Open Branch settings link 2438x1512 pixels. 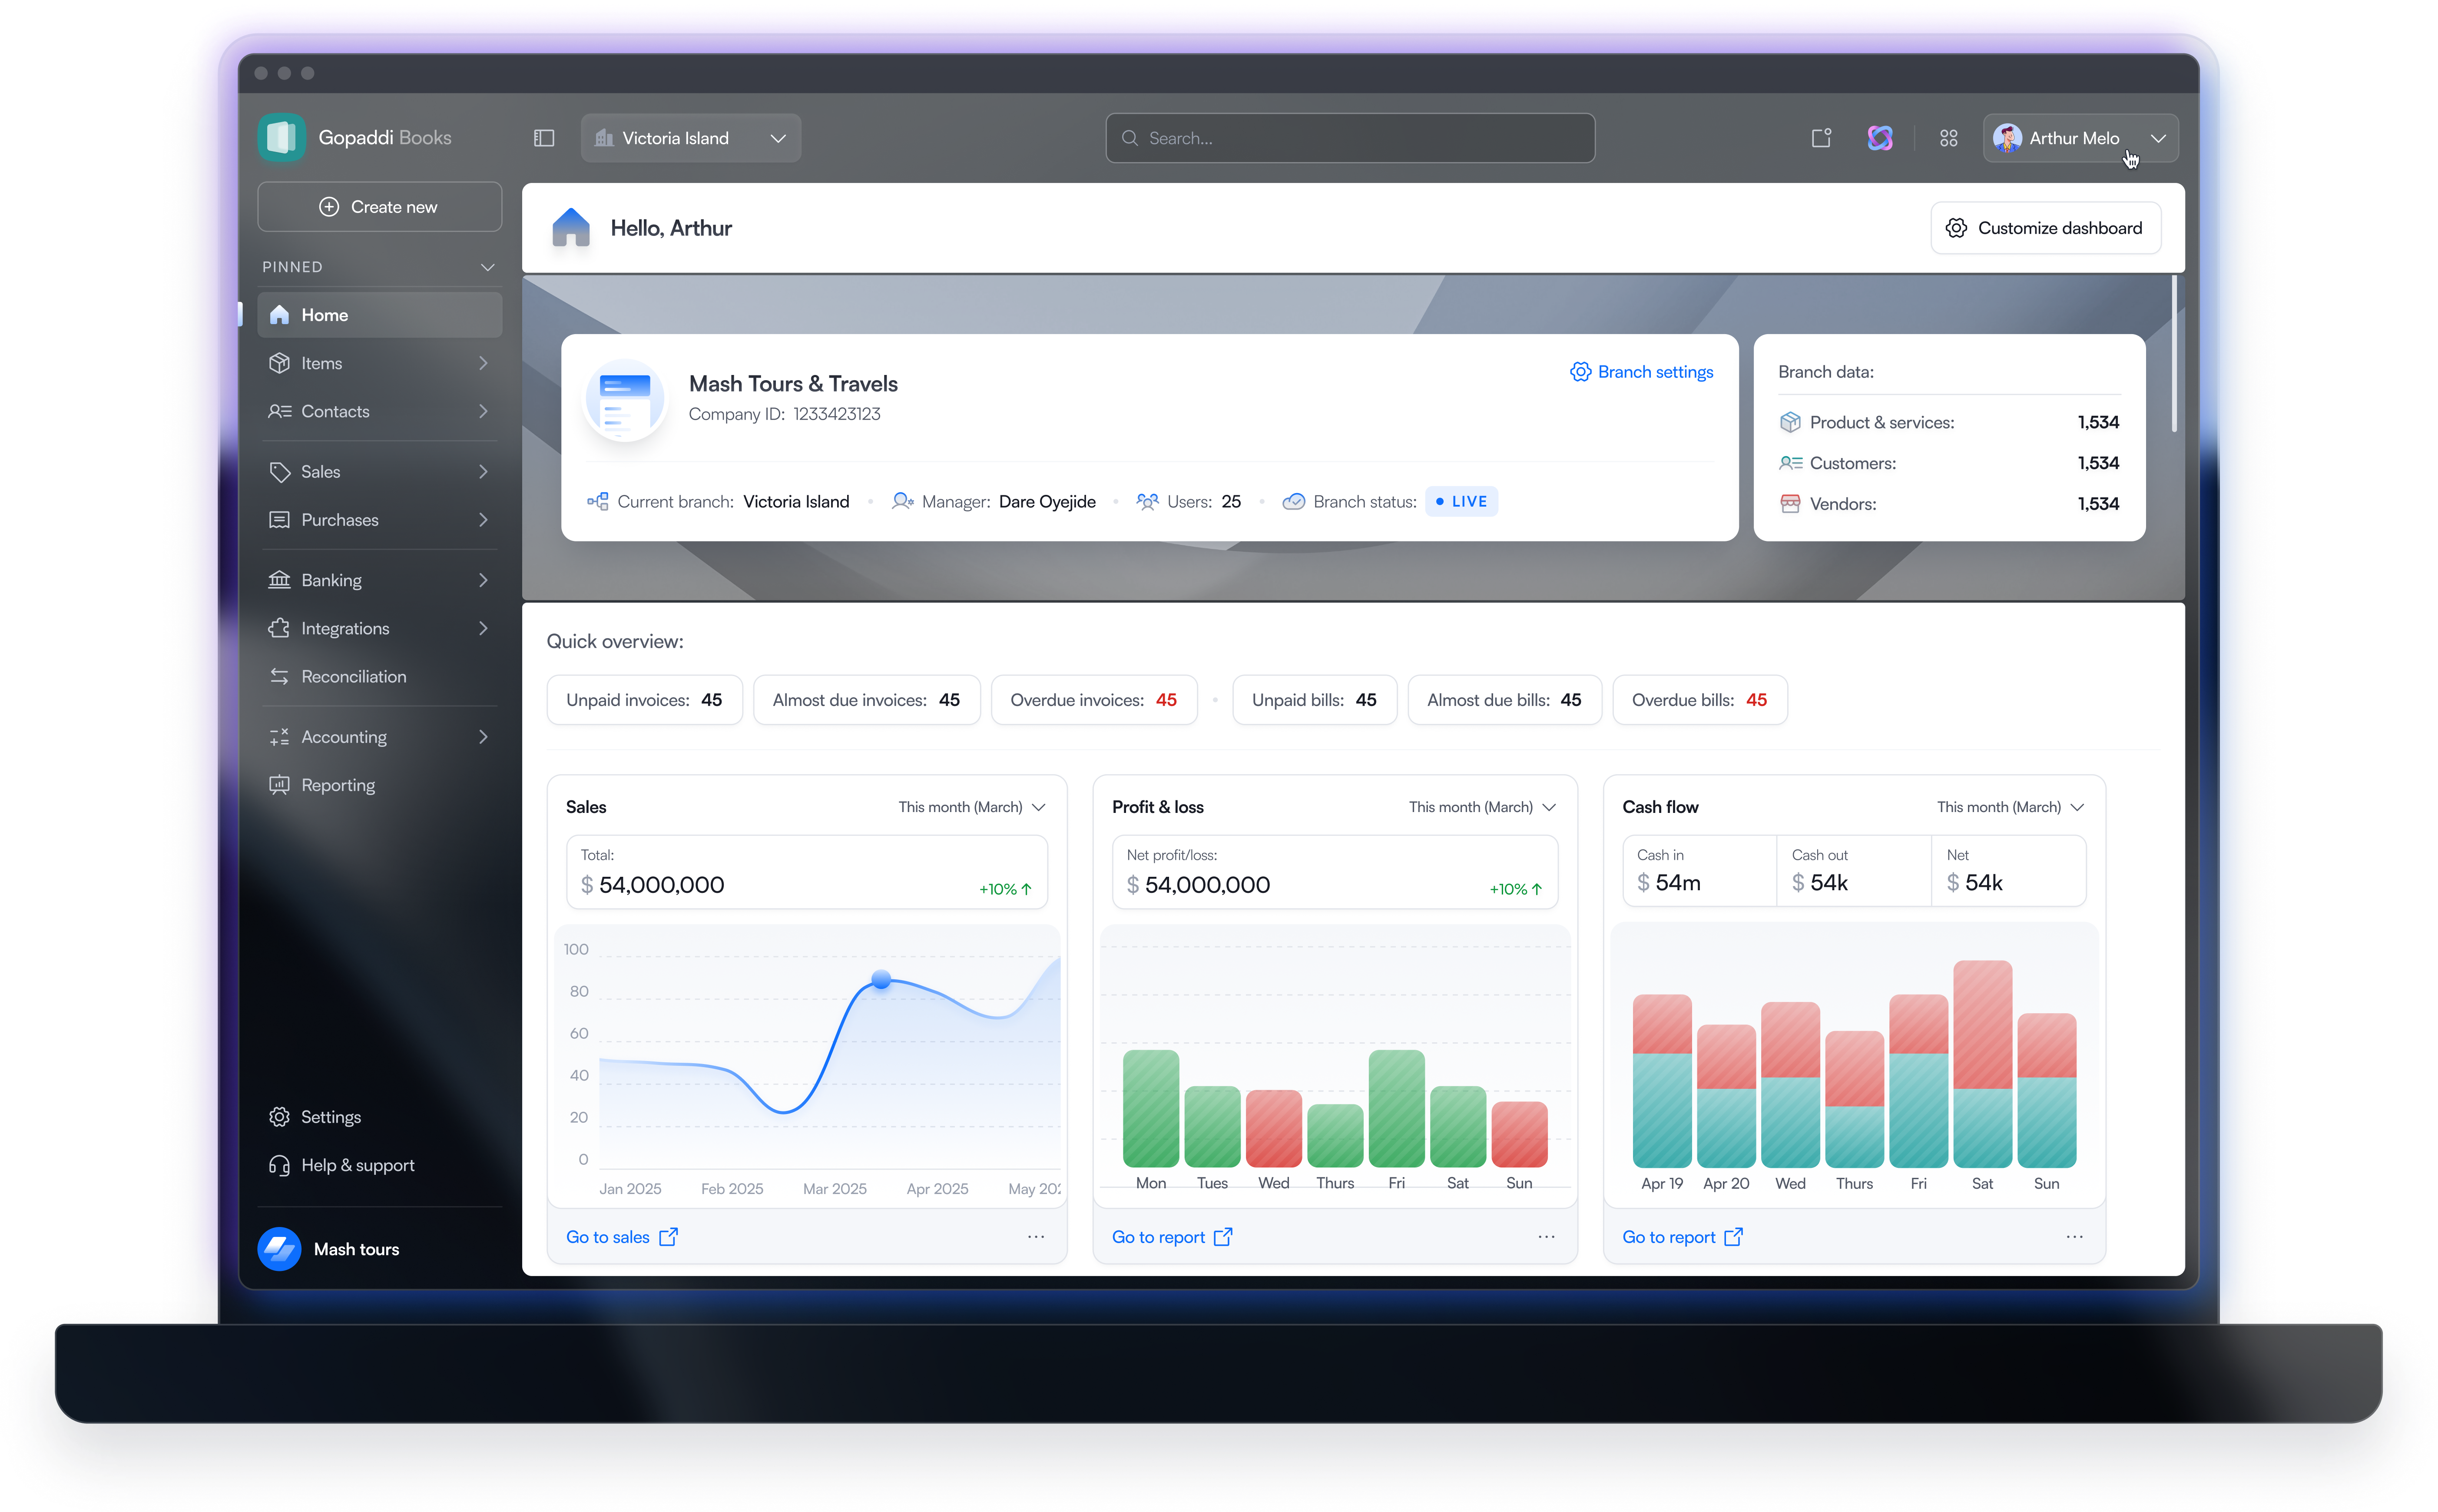[x=1641, y=372]
